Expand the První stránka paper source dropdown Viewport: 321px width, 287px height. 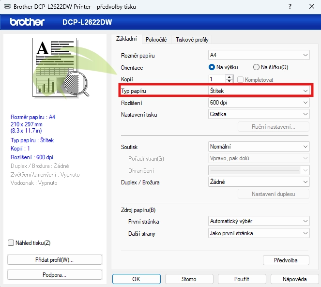tap(259, 221)
